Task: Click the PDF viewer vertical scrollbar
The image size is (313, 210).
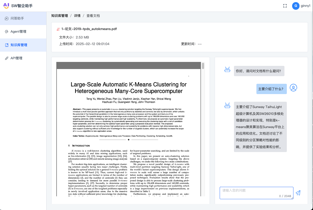Action: pos(203,66)
